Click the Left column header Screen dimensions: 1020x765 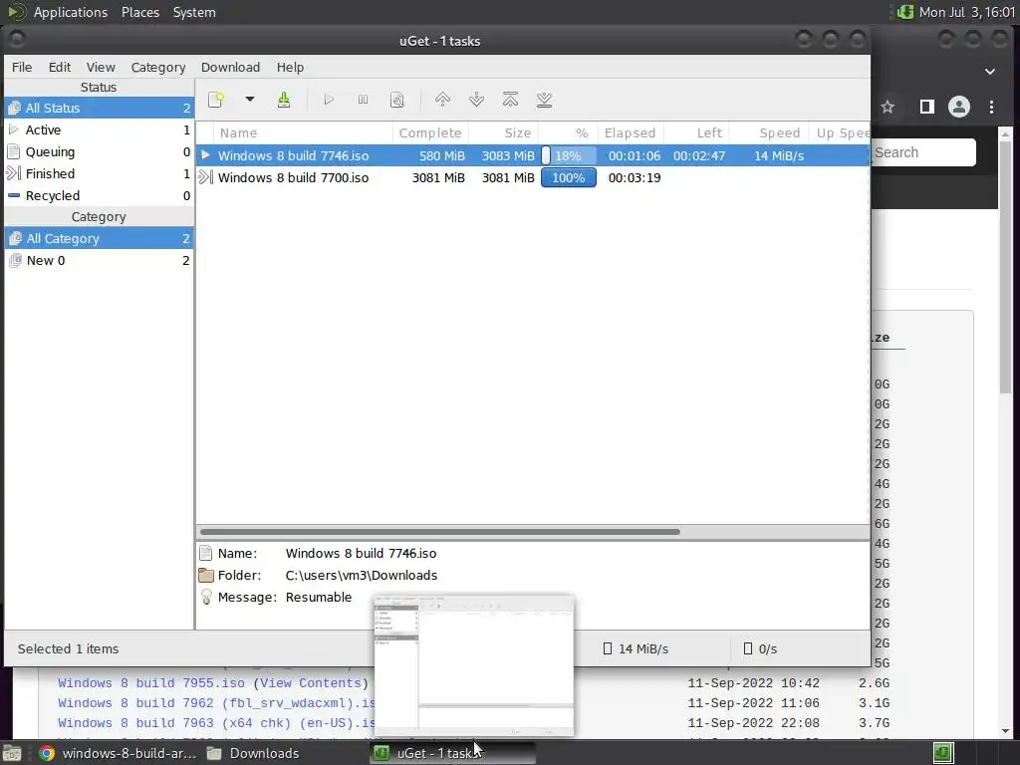696,132
